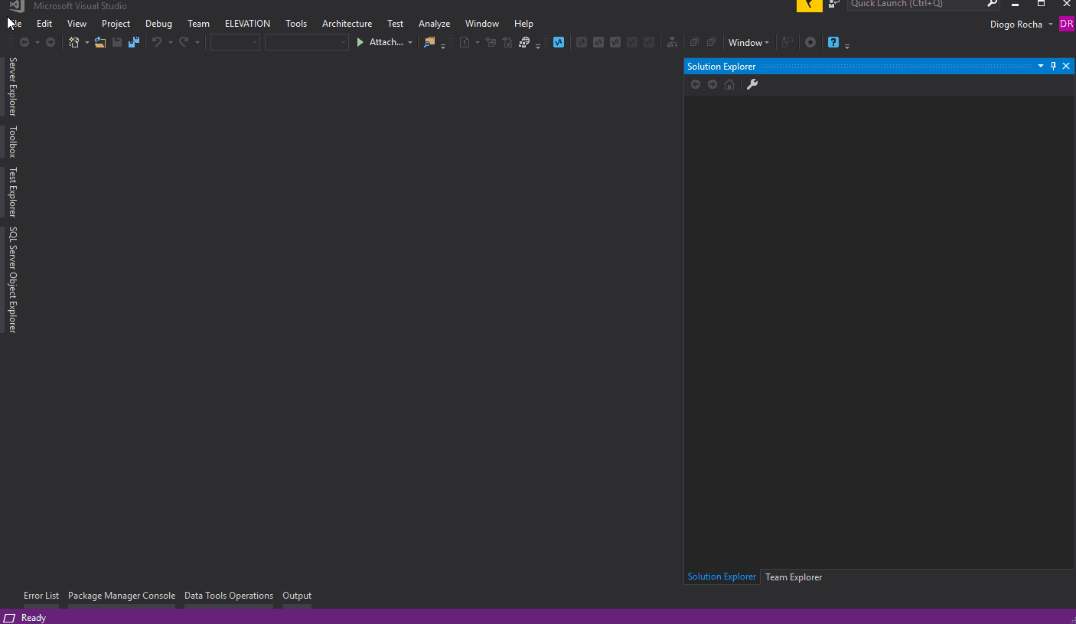The image size is (1076, 624).
Task: Open the Test Explorer side tab
Action: click(x=12, y=192)
